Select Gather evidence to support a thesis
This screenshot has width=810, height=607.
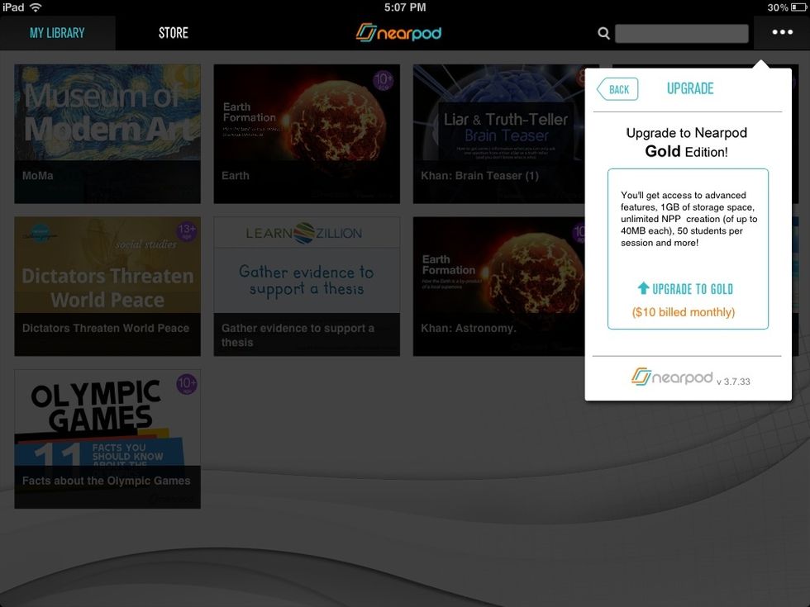pos(307,287)
